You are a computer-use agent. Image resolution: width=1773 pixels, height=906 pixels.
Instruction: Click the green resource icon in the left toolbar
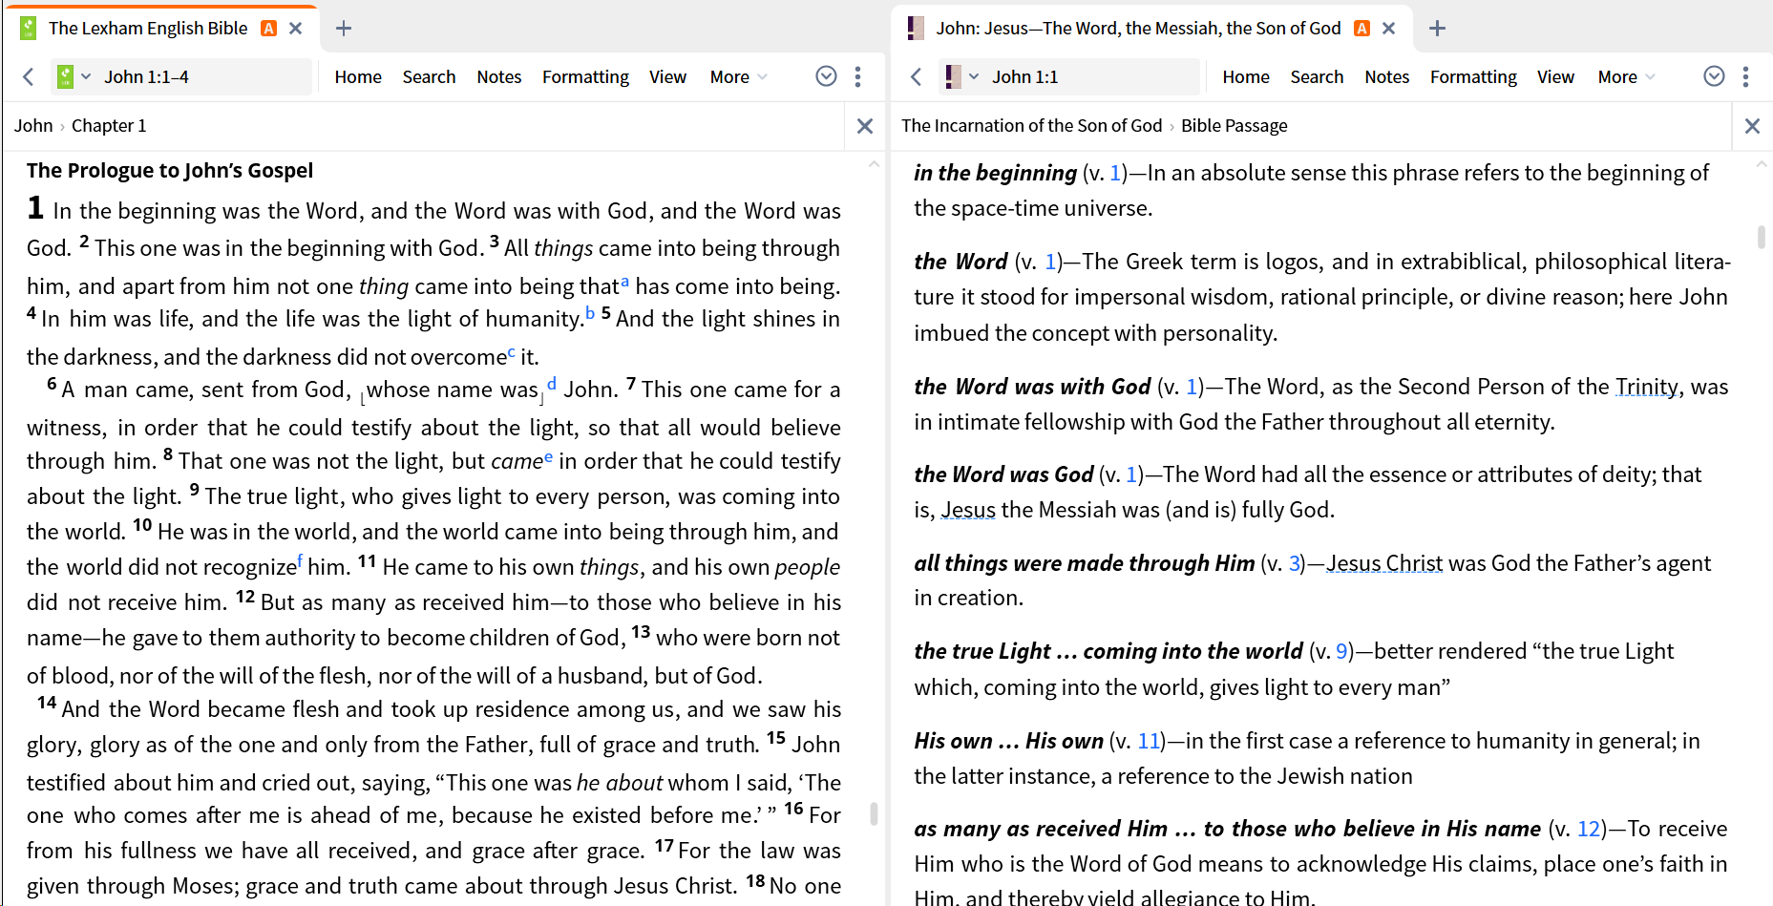click(65, 76)
